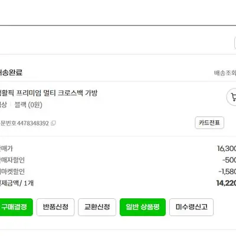
Task: Click the bold 14,220 payment total
Action: point(226,183)
